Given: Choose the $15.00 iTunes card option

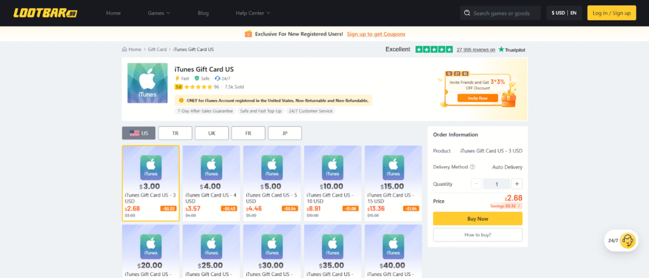Looking at the screenshot, I should click(393, 183).
